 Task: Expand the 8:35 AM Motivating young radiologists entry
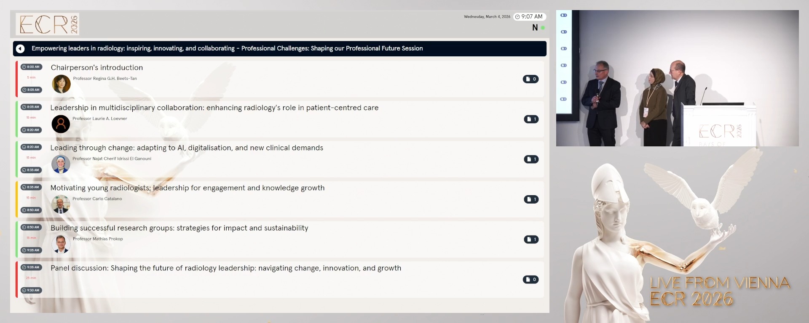click(x=188, y=188)
